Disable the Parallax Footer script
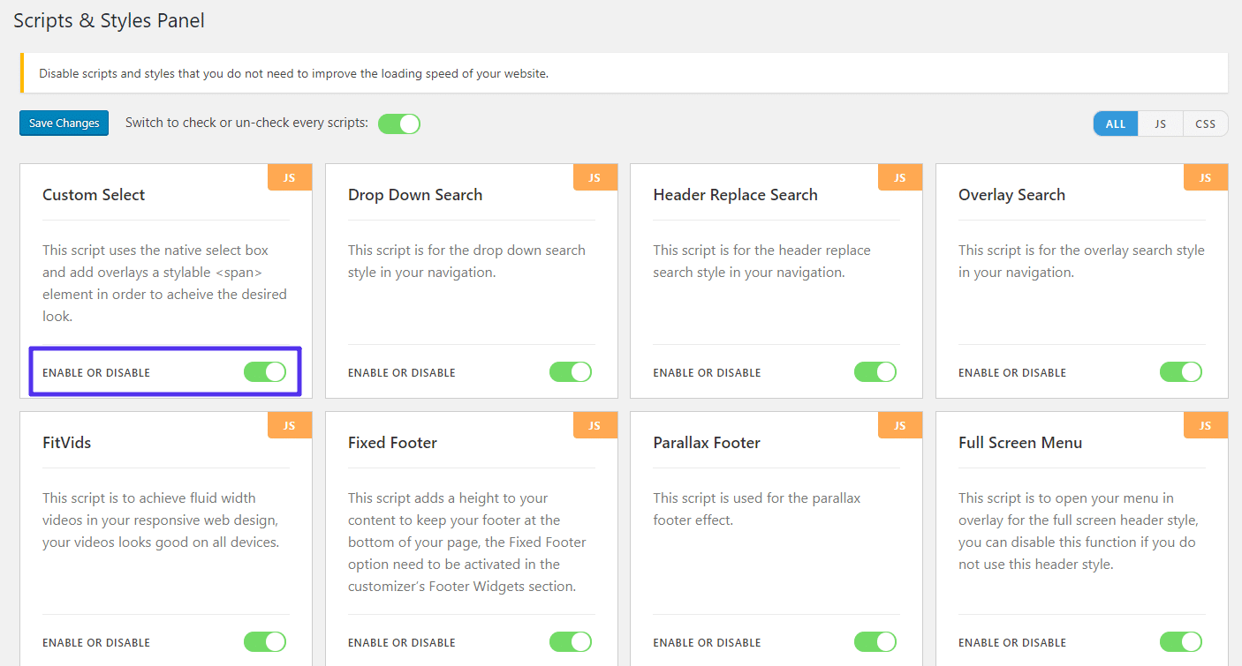1242x666 pixels. [x=875, y=641]
